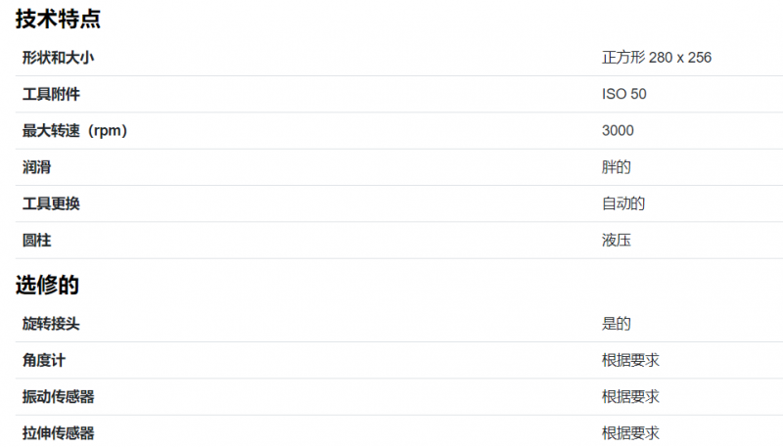Click the 胖的 lubrication value
Image resolution: width=783 pixels, height=447 pixels.
click(x=617, y=167)
